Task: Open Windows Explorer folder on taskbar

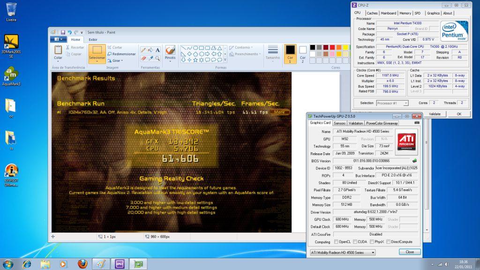Action: tap(45, 264)
